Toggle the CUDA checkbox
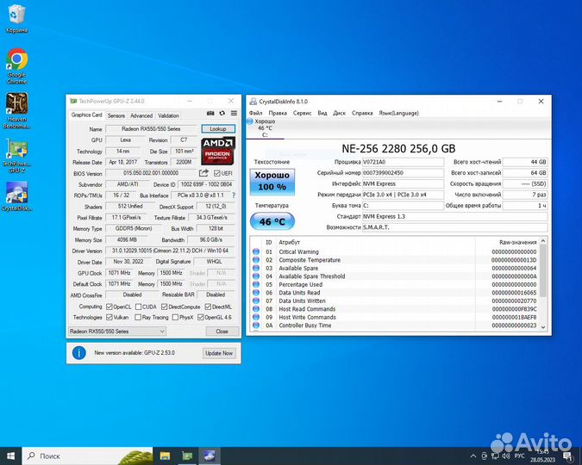This screenshot has width=582, height=465. coord(138,307)
